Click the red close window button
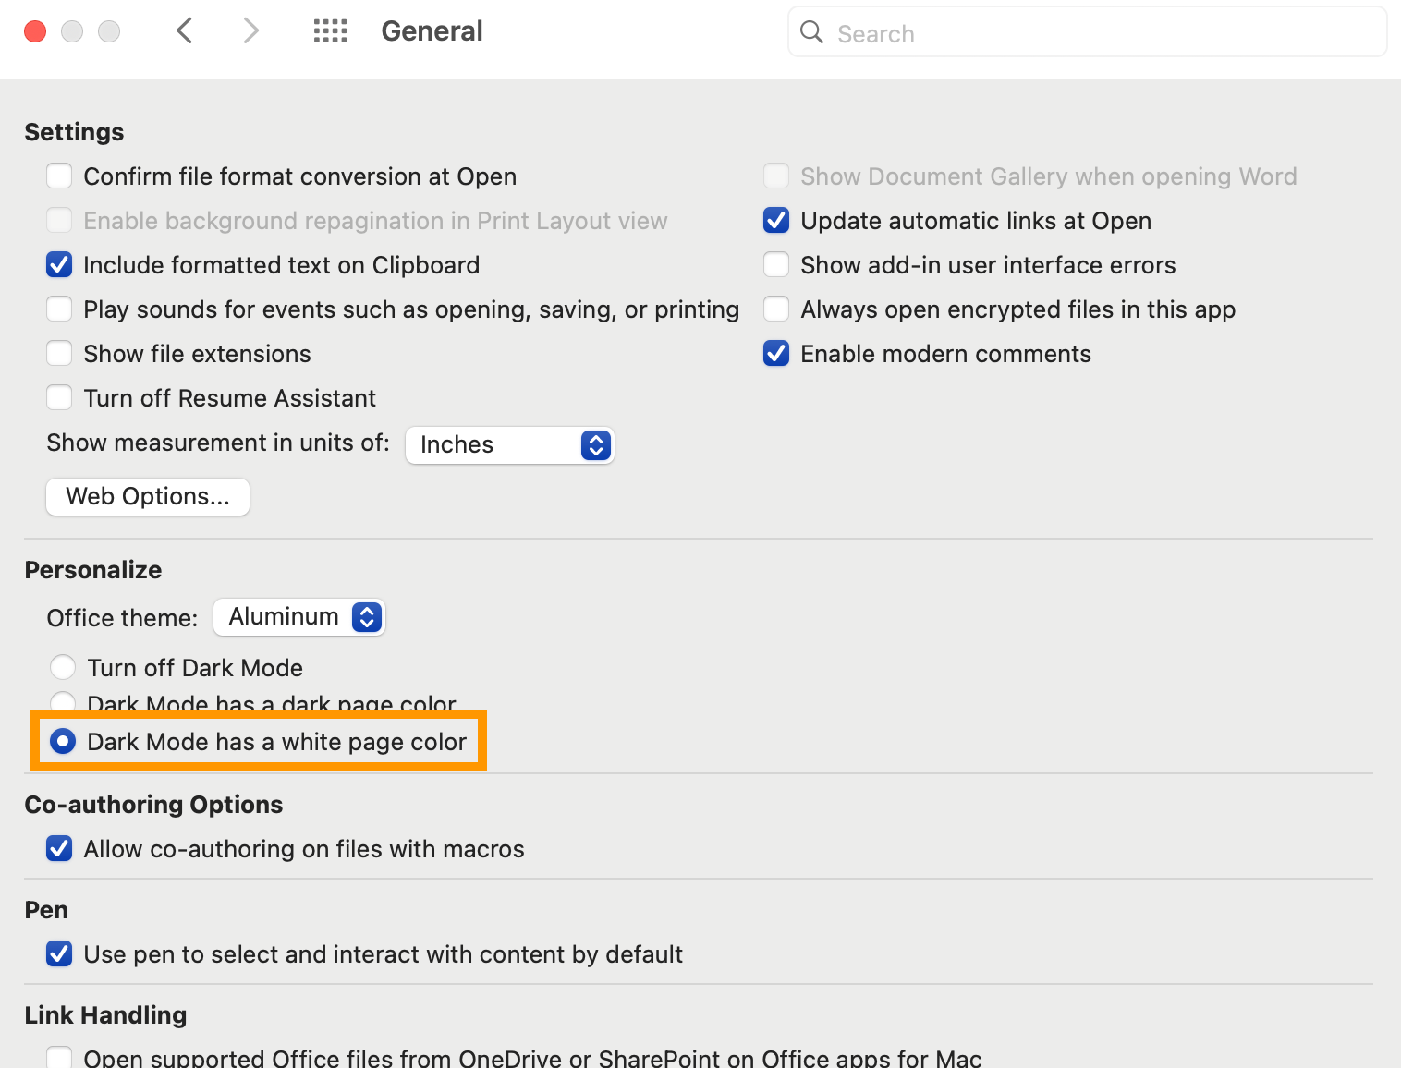 (35, 31)
